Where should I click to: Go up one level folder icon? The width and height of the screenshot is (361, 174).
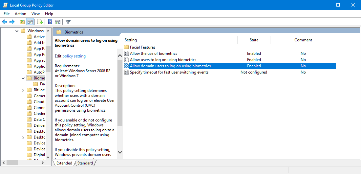pos(22,22)
